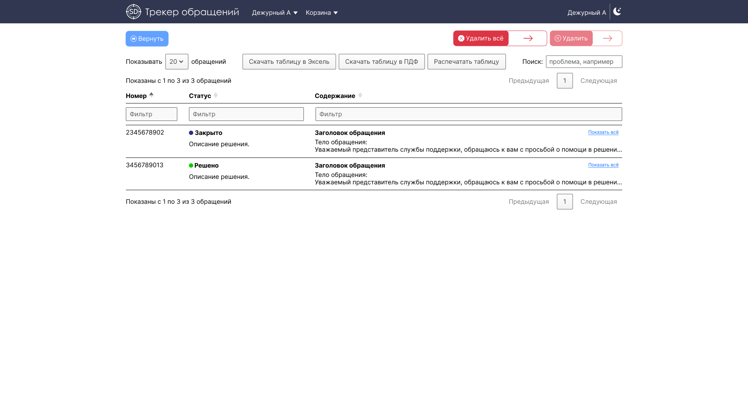748x420 pixels.
Task: Click Распечатать таблицу button
Action: click(x=466, y=61)
